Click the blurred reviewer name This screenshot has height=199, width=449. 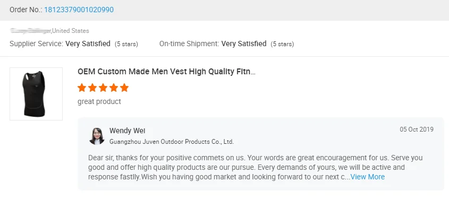(x=30, y=31)
